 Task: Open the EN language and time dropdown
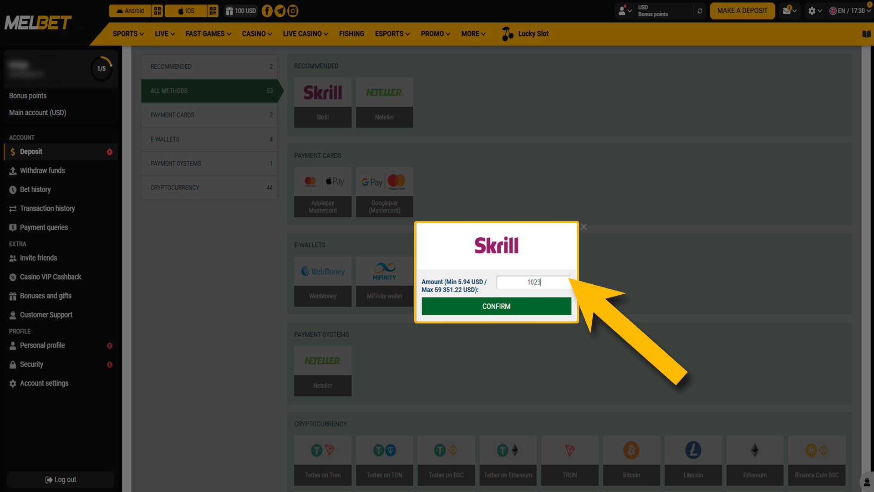850,10
